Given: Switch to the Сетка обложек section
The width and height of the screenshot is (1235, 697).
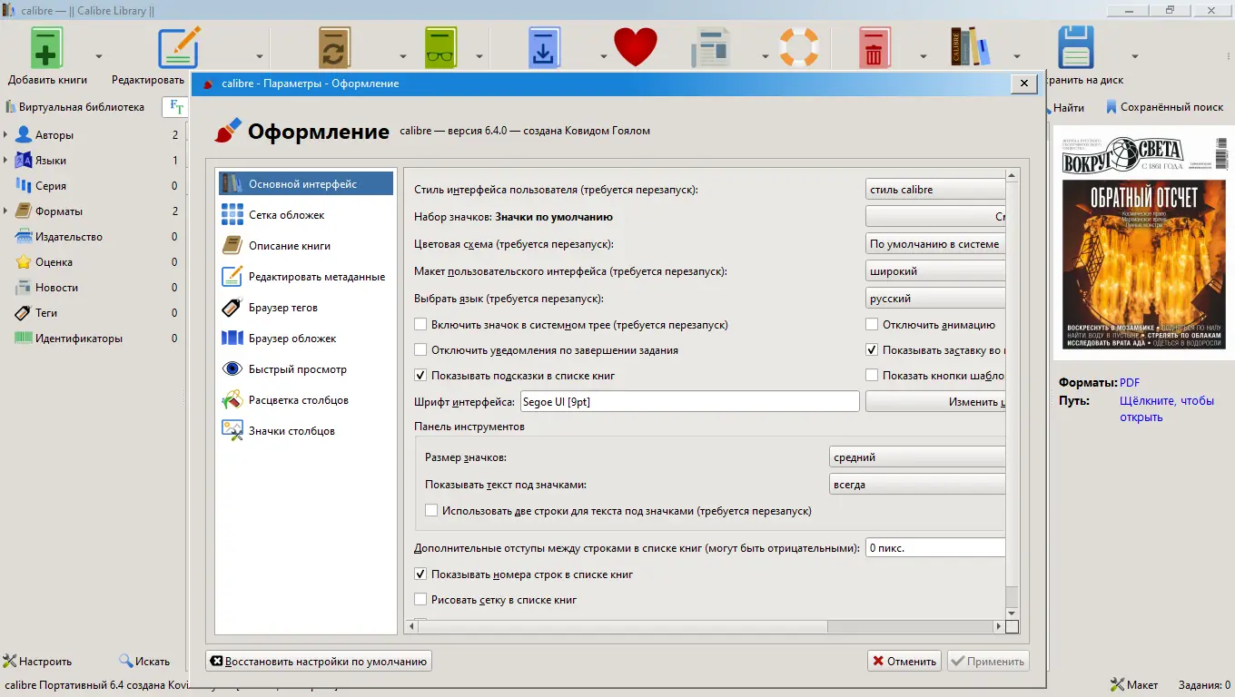Looking at the screenshot, I should 306,215.
